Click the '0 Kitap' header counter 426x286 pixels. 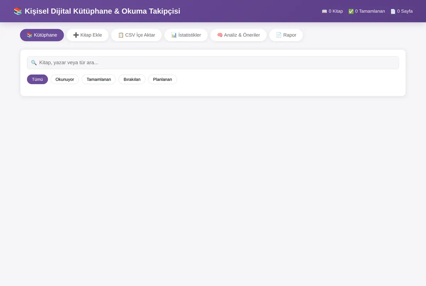332,11
